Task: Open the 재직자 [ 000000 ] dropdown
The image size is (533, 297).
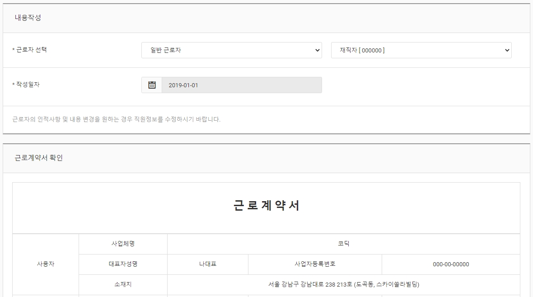Action: (421, 50)
